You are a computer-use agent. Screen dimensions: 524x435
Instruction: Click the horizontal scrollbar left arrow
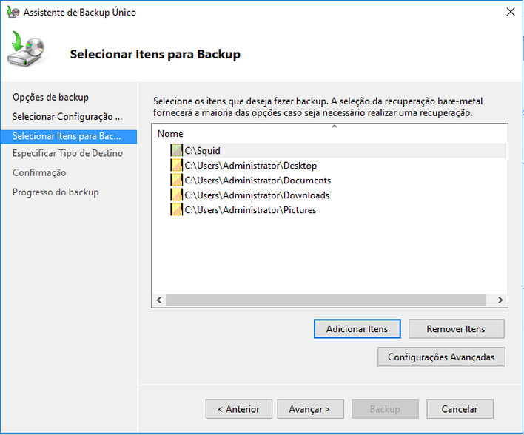pos(159,300)
